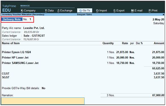The width and height of the screenshot is (166, 106).
Task: Click the voucher date 2-May-20
Action: tap(158, 20)
